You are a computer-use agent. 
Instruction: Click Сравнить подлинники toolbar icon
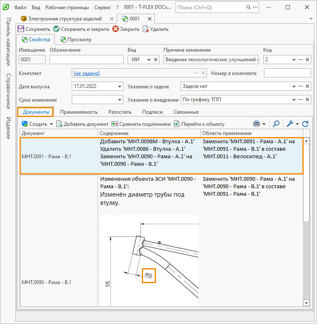115,124
